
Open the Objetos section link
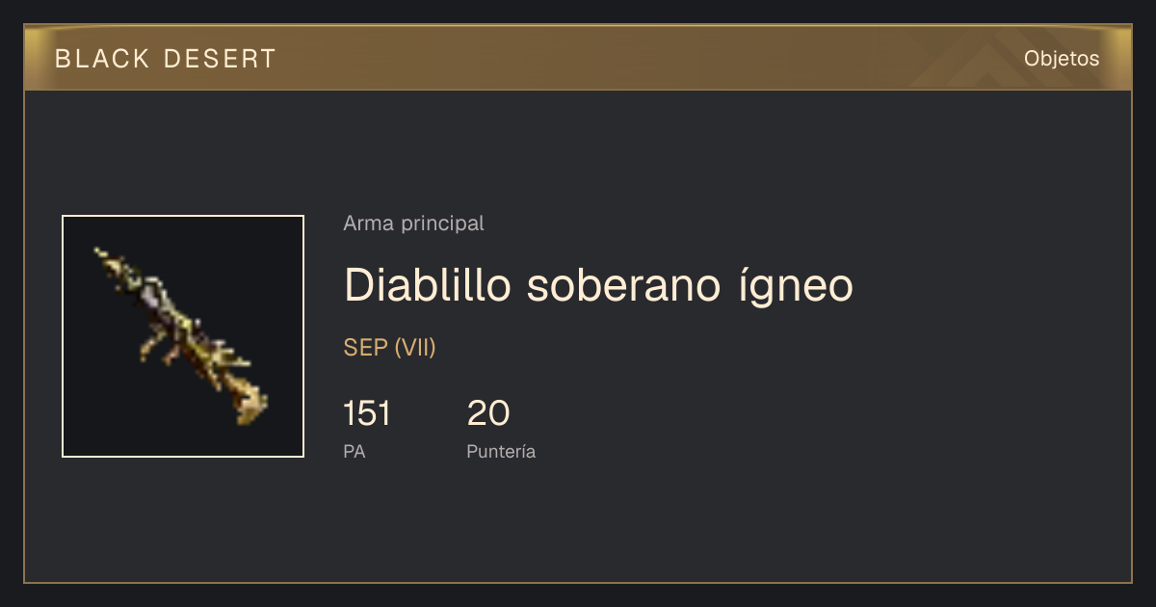tap(1062, 59)
